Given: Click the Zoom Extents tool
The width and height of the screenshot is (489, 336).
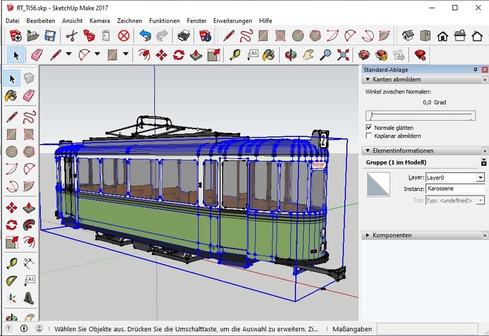Looking at the screenshot, I should pyautogui.click(x=343, y=55).
